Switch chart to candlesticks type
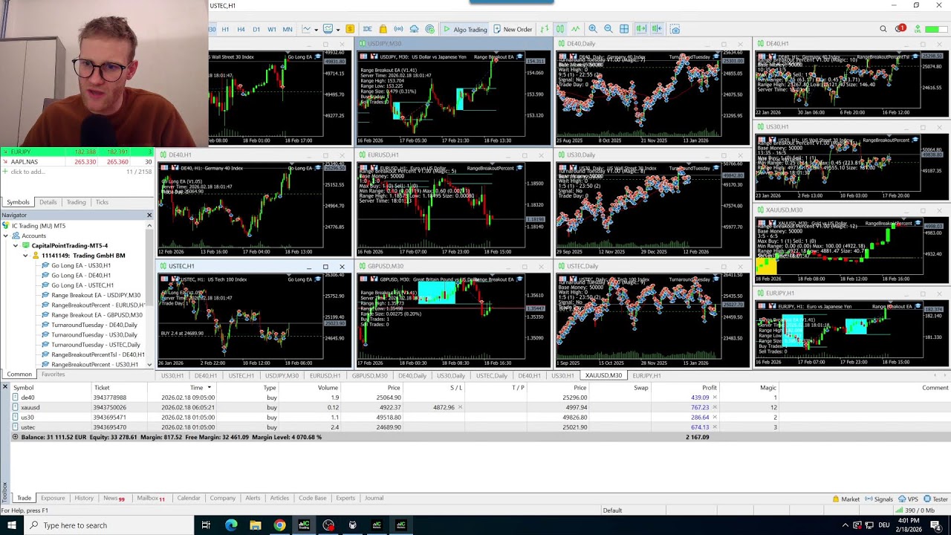 559,29
